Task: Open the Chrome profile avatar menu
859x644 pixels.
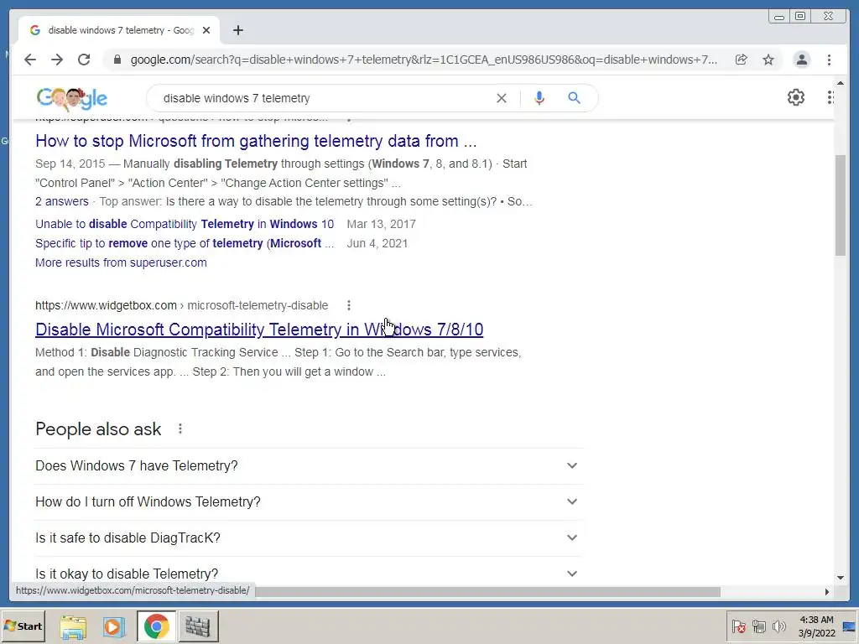Action: pos(801,60)
